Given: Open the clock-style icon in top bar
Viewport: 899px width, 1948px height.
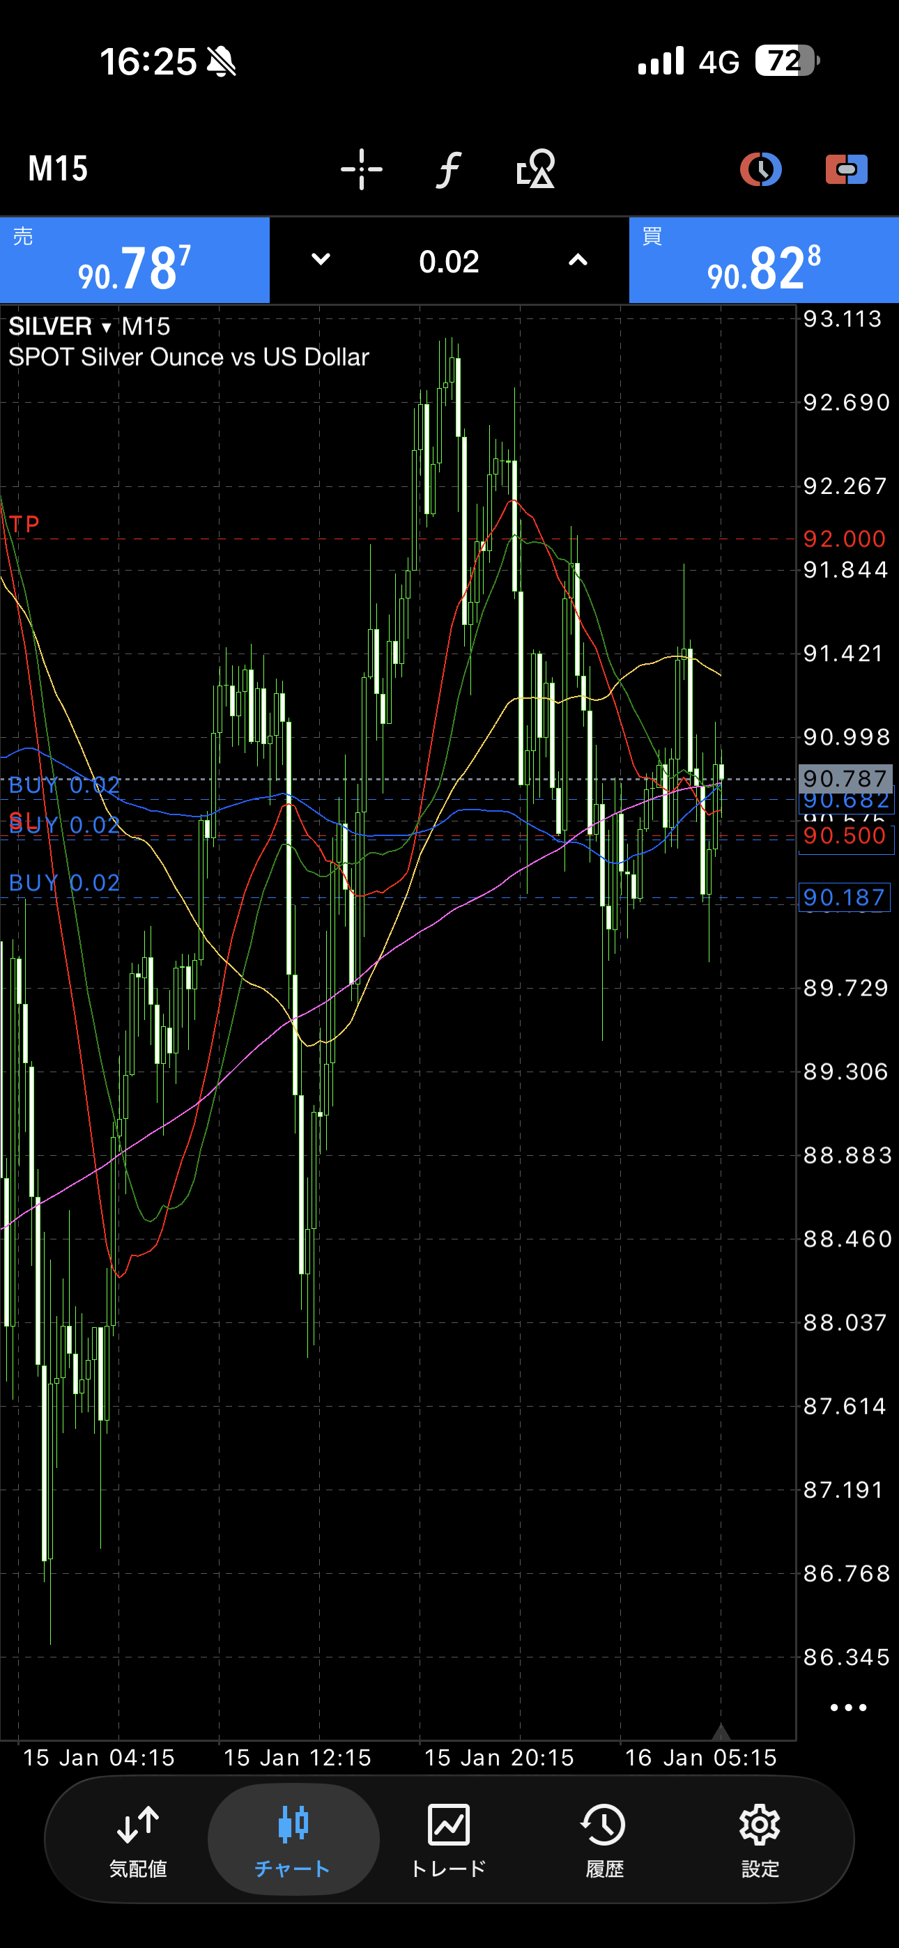Looking at the screenshot, I should (760, 169).
